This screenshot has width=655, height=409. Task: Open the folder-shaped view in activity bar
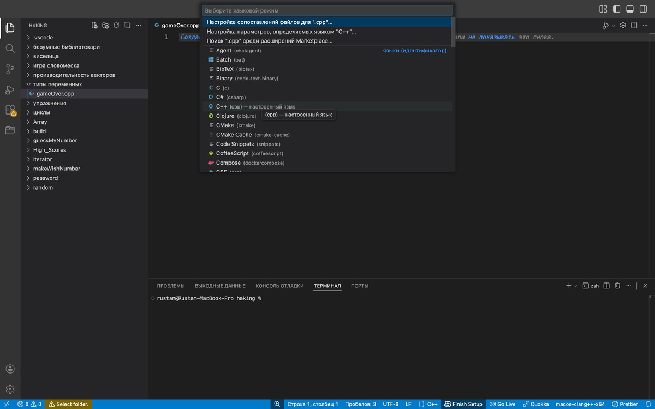point(10,130)
